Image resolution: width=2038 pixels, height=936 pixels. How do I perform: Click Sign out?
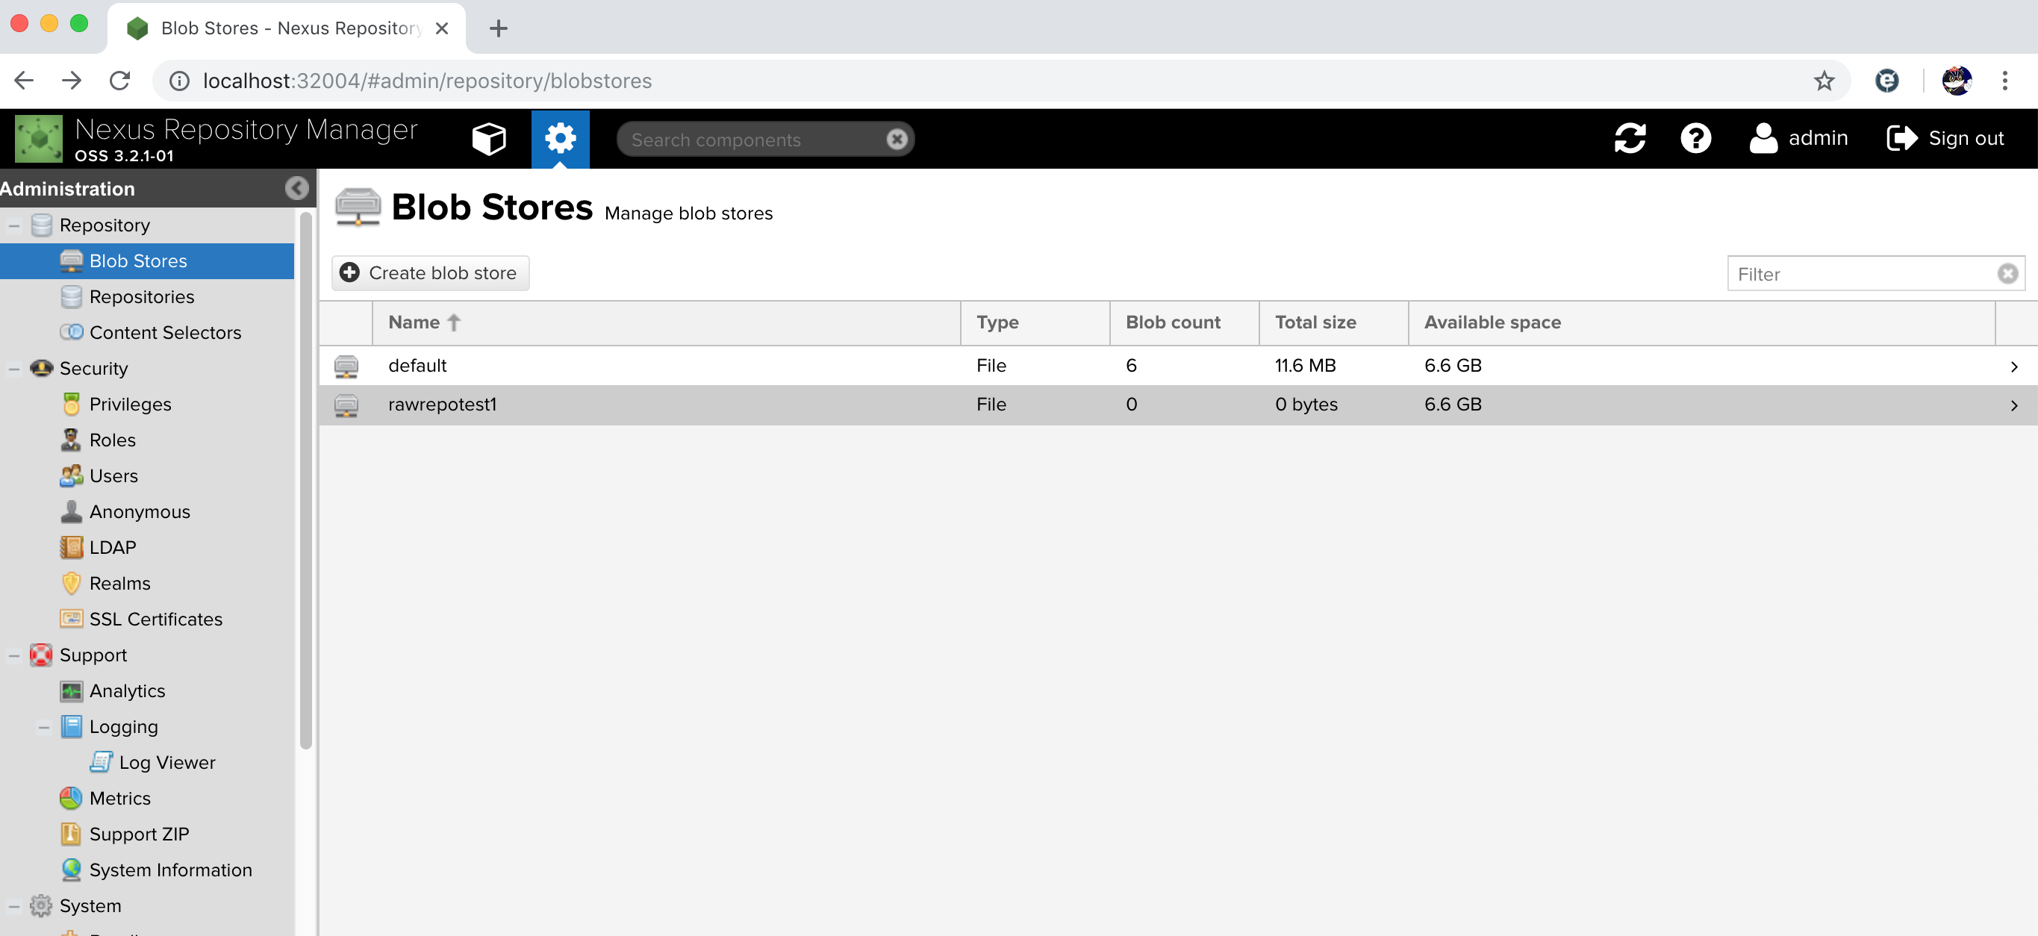coord(1945,139)
